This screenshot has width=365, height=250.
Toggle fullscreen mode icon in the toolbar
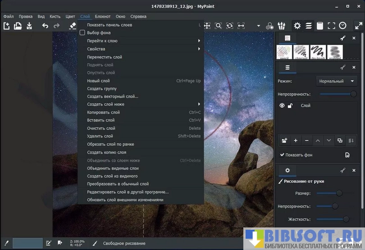(x=331, y=26)
